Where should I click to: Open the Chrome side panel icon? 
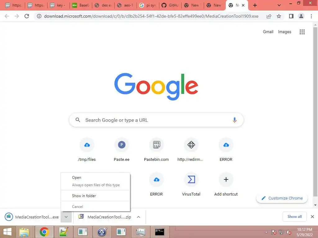tap(291, 16)
